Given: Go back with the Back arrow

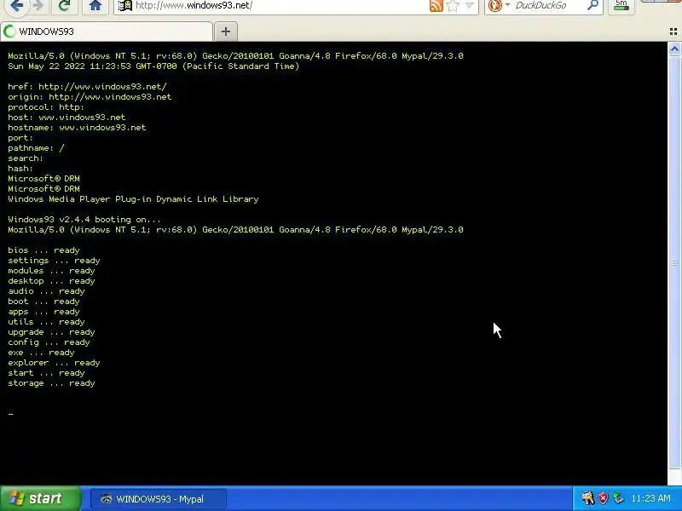Looking at the screenshot, I should [16, 5].
